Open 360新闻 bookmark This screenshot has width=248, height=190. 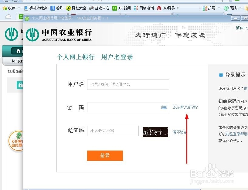tap(122, 8)
